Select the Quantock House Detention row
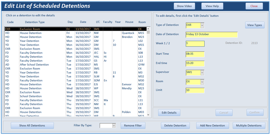The height and width of the screenshot is (136, 272). coord(75,33)
